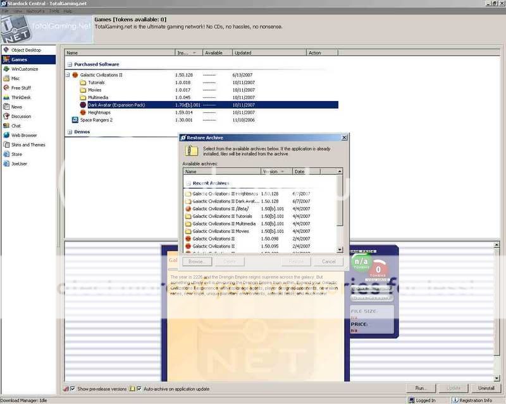Toggle Show pre-release versions checkbox
506x404 pixels.
[72, 388]
